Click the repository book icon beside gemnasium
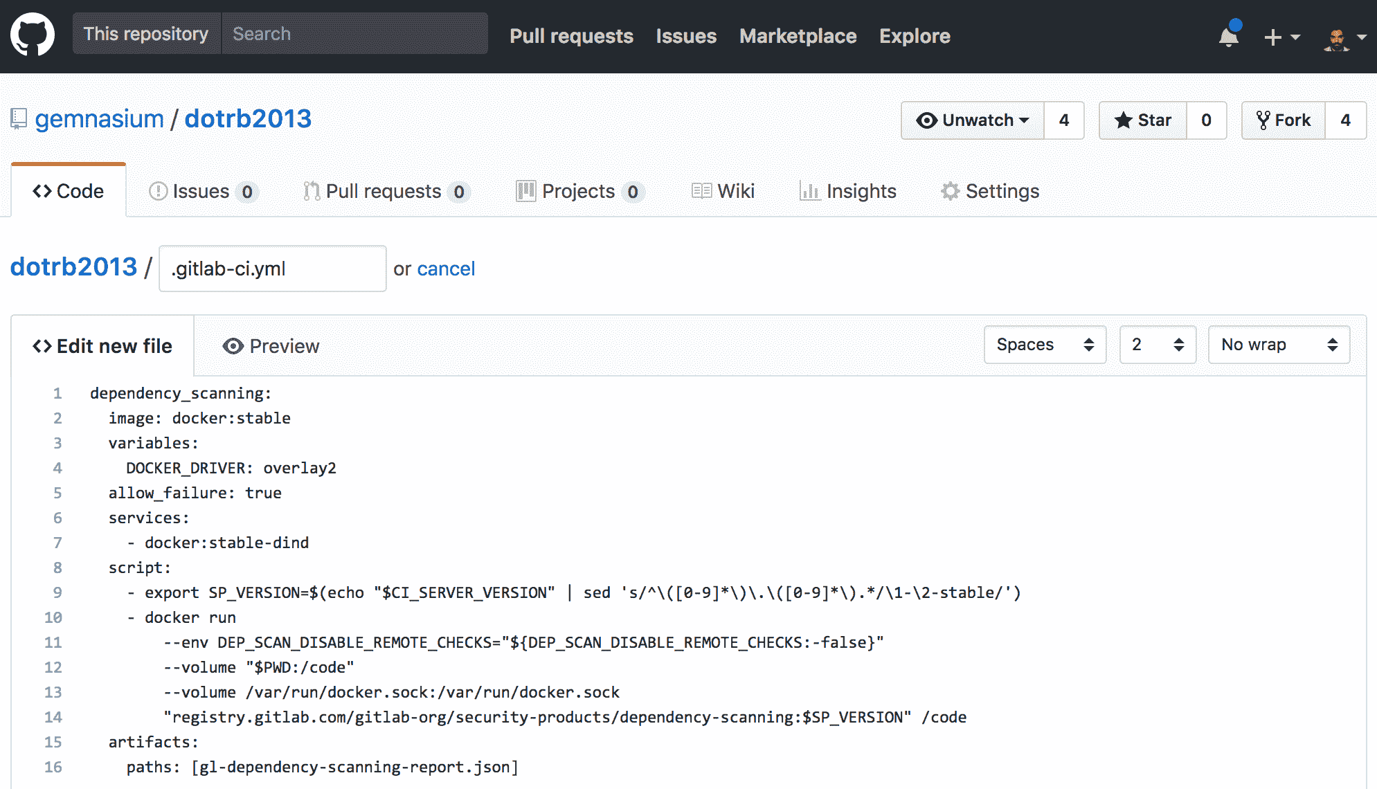The image size is (1377, 789). (x=19, y=119)
